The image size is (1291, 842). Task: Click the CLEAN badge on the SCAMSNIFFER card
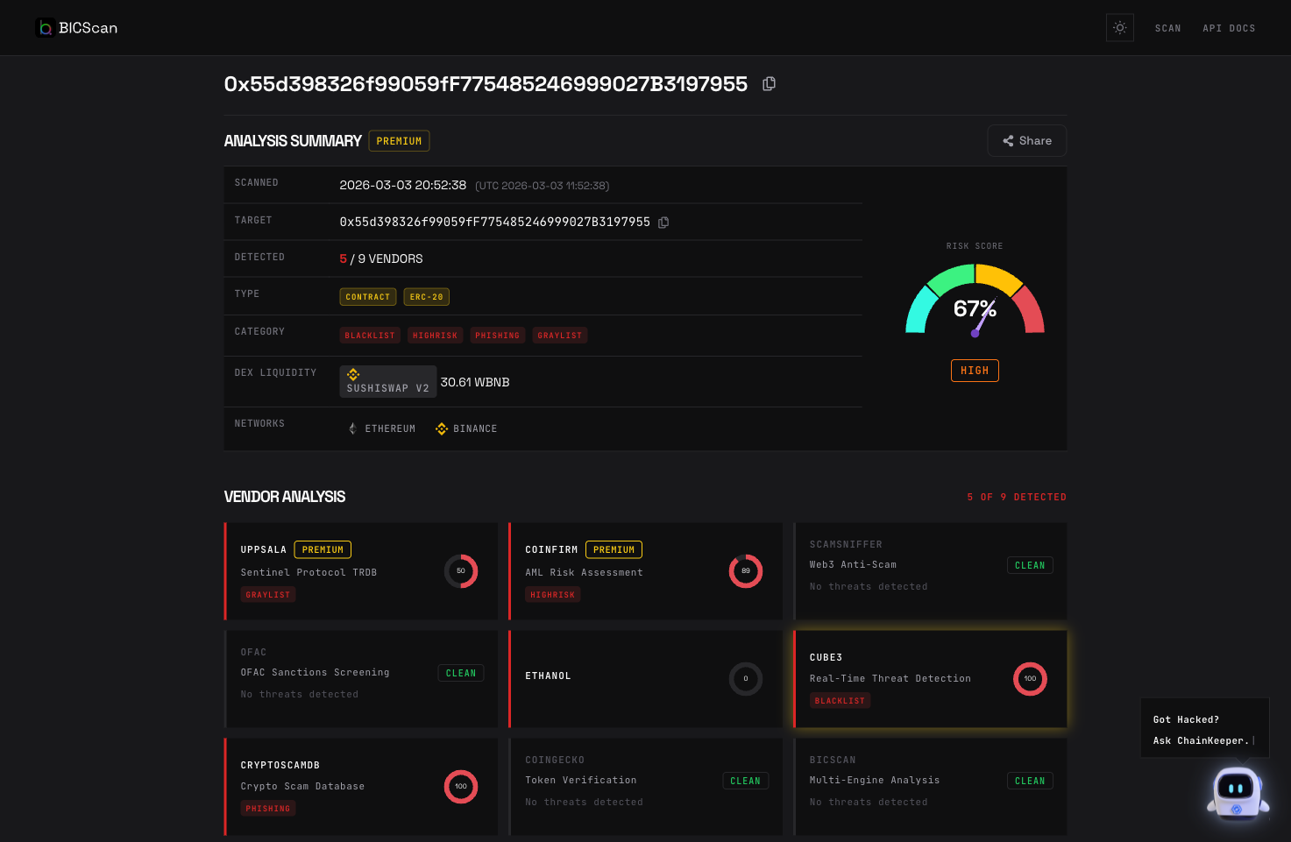click(x=1030, y=564)
